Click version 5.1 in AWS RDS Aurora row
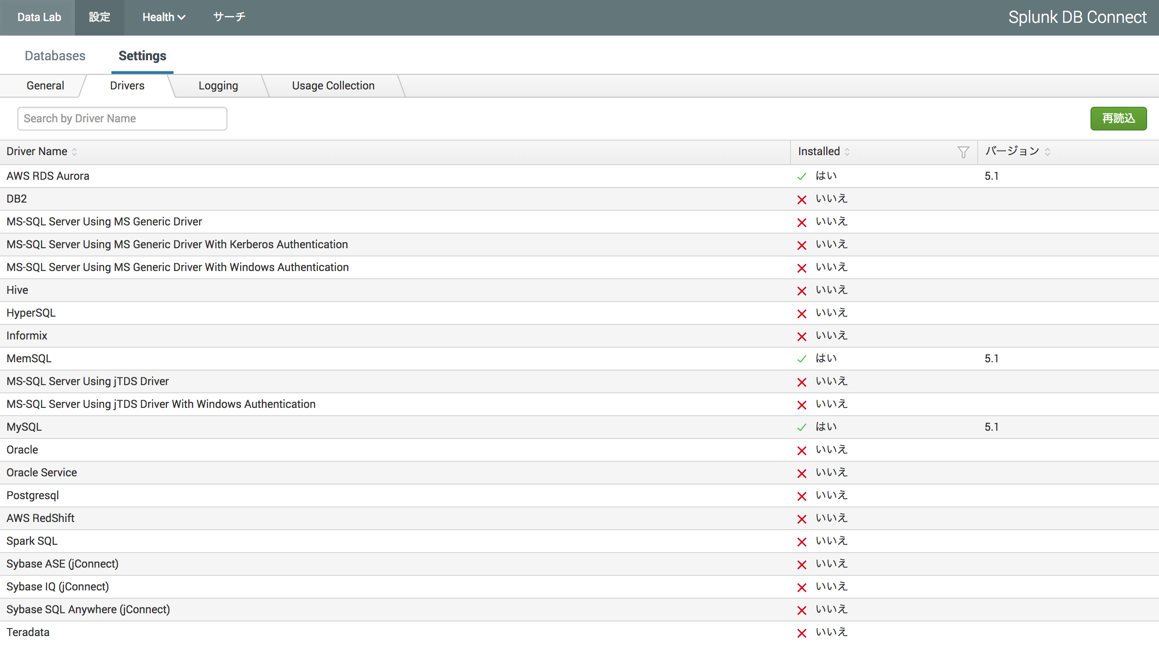The height and width of the screenshot is (647, 1159). 991,176
